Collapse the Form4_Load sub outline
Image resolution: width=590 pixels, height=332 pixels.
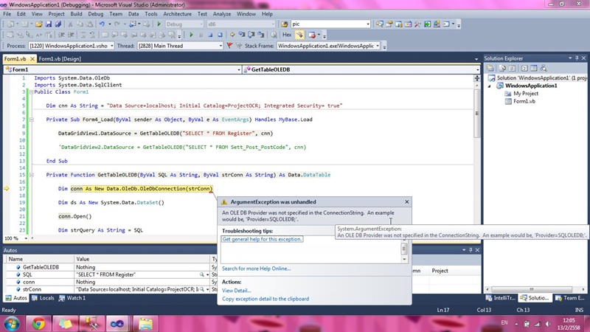pyautogui.click(x=30, y=120)
